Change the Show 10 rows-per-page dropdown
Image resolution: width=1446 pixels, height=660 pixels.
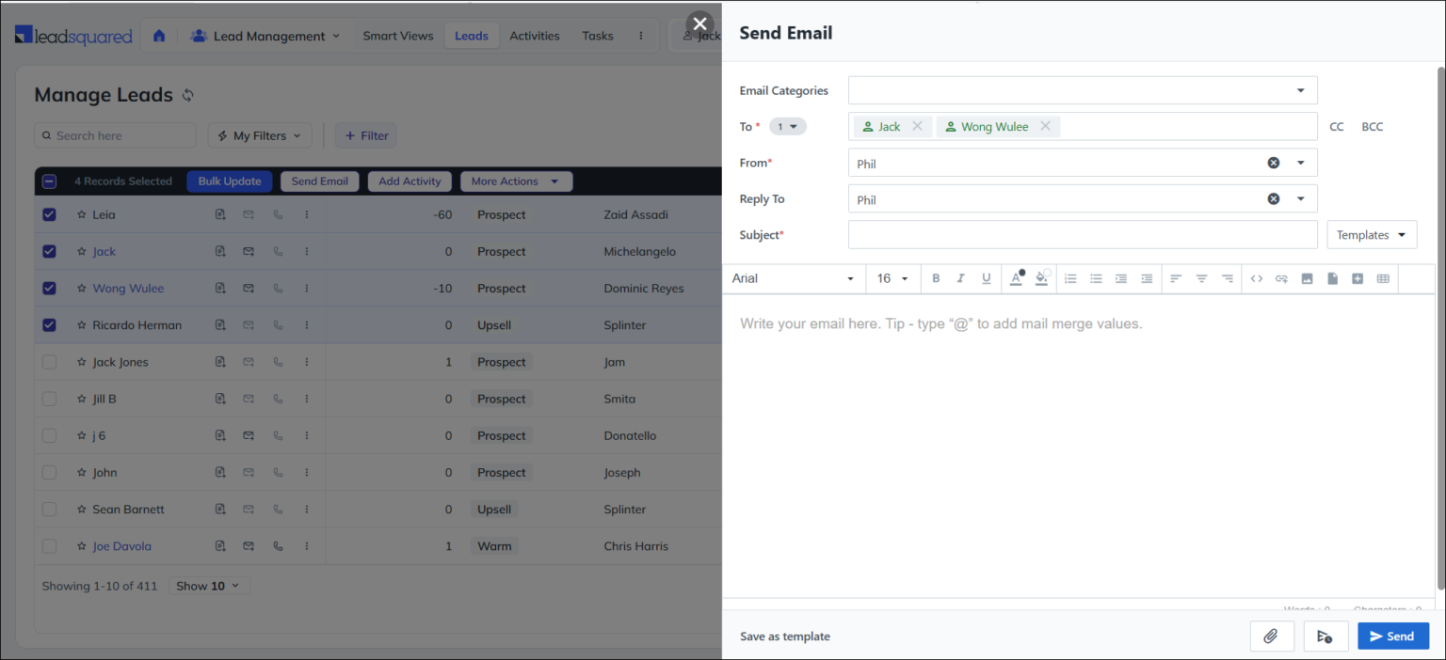coord(210,586)
